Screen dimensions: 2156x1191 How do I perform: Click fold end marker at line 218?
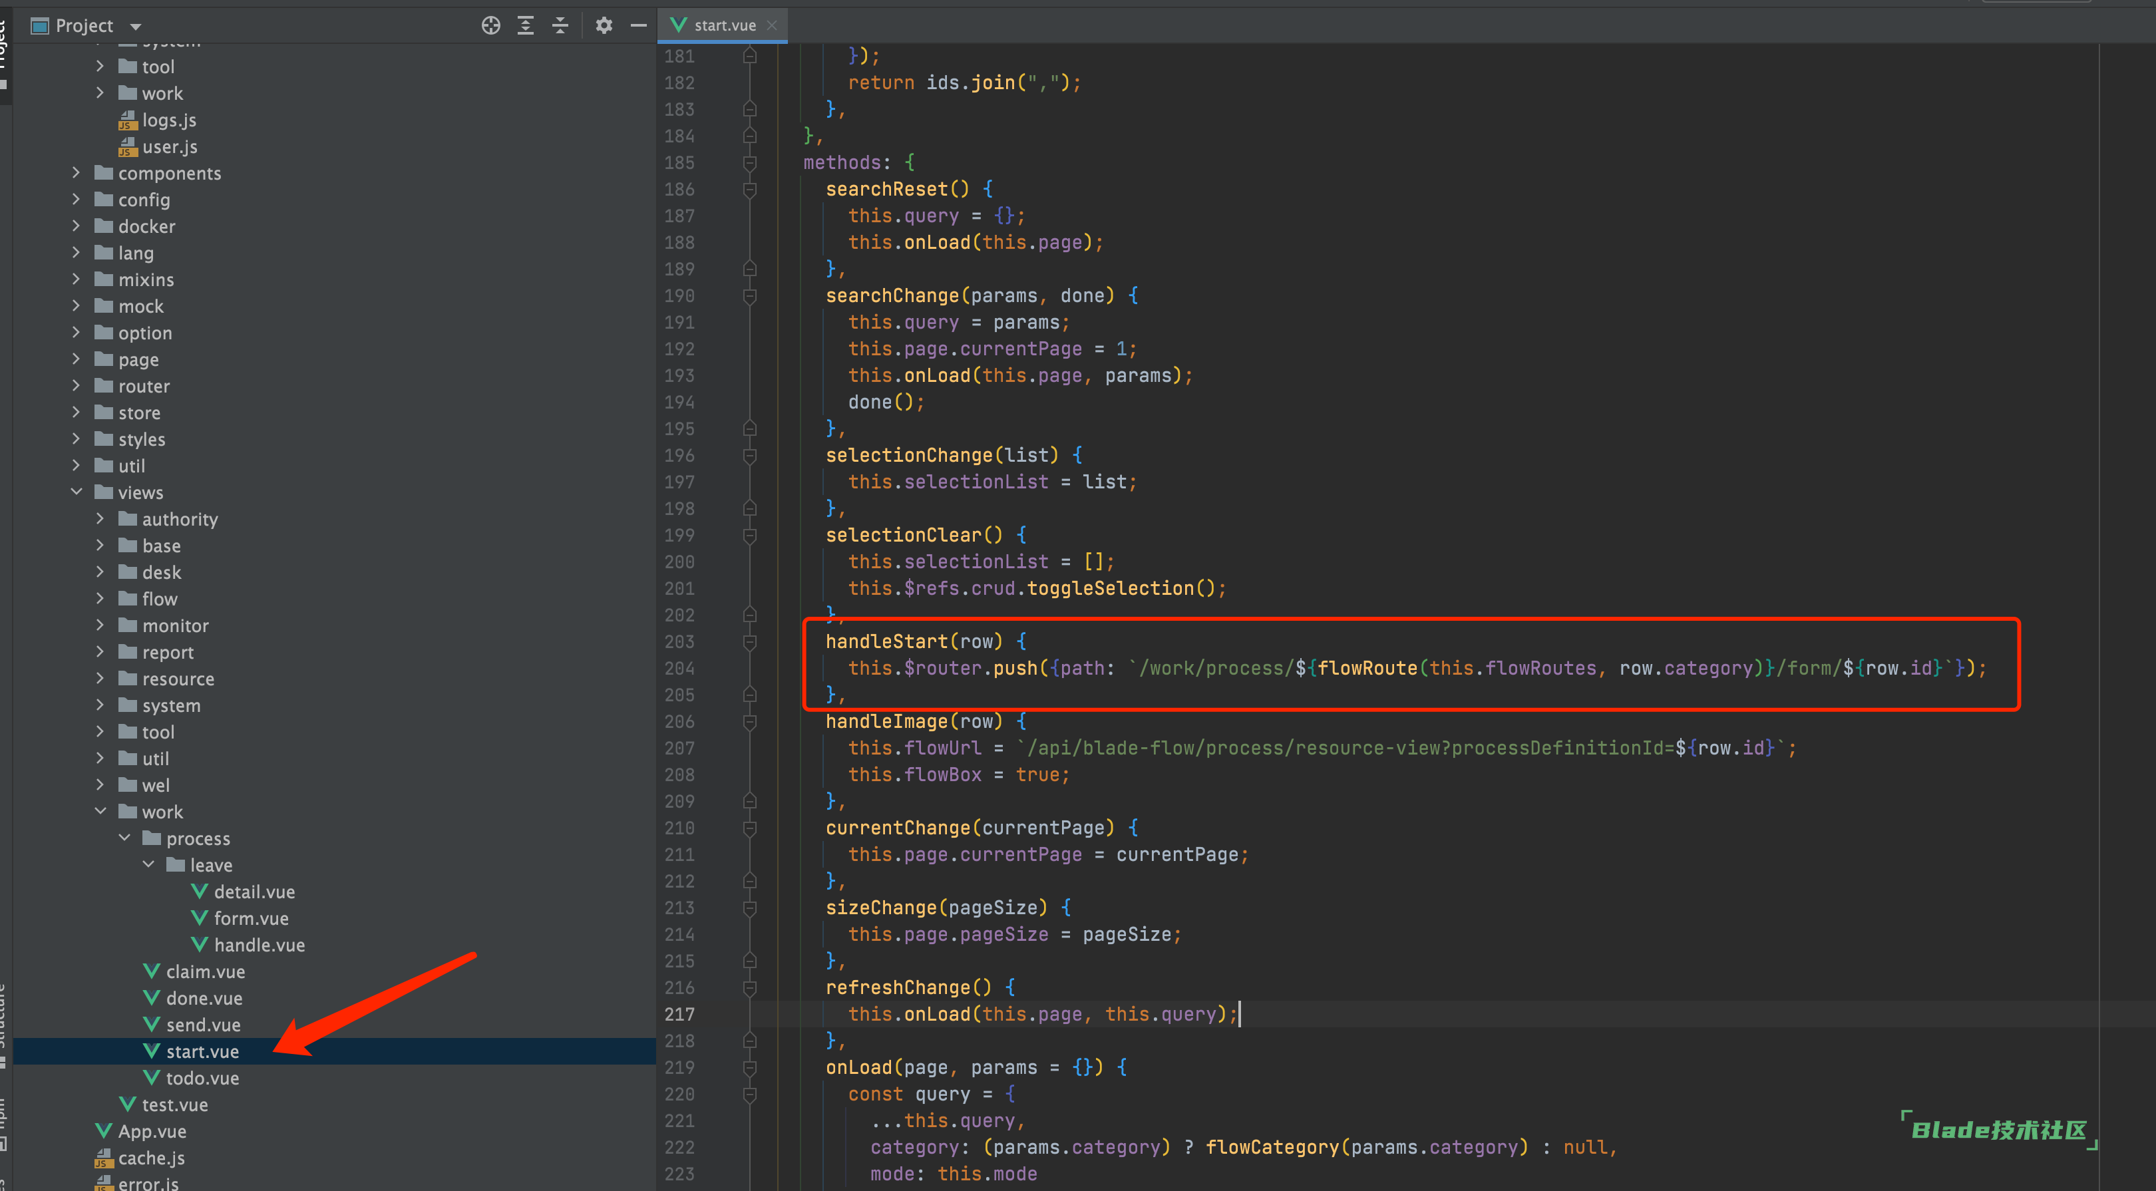(x=750, y=1041)
